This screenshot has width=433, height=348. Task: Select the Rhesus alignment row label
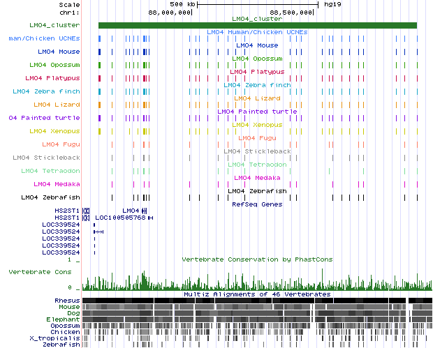coord(66,300)
